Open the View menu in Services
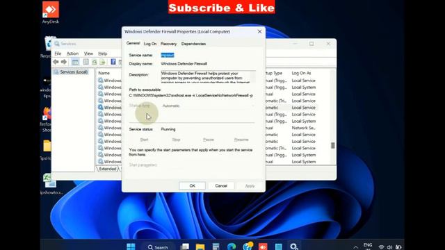Screen dimensions: 445x250 (88, 53)
